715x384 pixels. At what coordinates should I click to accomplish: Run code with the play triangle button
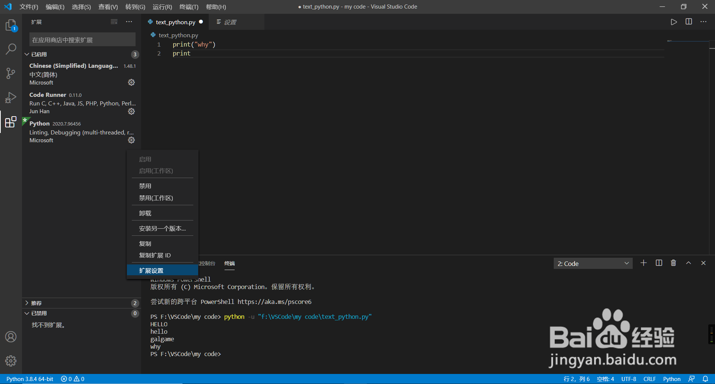pos(674,22)
